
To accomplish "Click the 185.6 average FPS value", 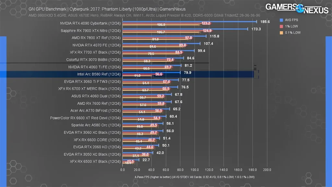I will point(265,22).
